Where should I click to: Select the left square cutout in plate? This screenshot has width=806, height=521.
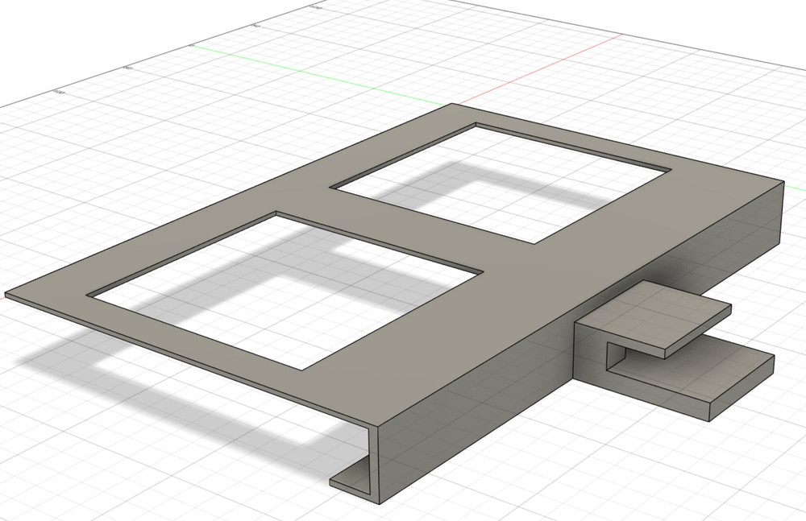[285, 291]
